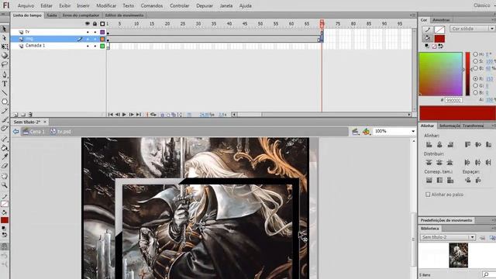Switch to the Amostras tab
The image size is (496, 279).
[441, 20]
